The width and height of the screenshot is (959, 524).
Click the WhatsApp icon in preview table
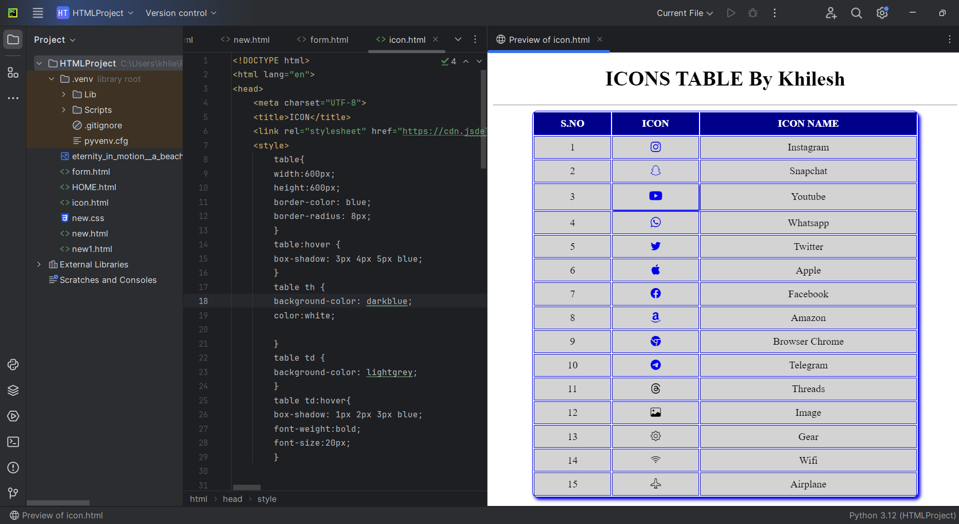pyautogui.click(x=655, y=222)
